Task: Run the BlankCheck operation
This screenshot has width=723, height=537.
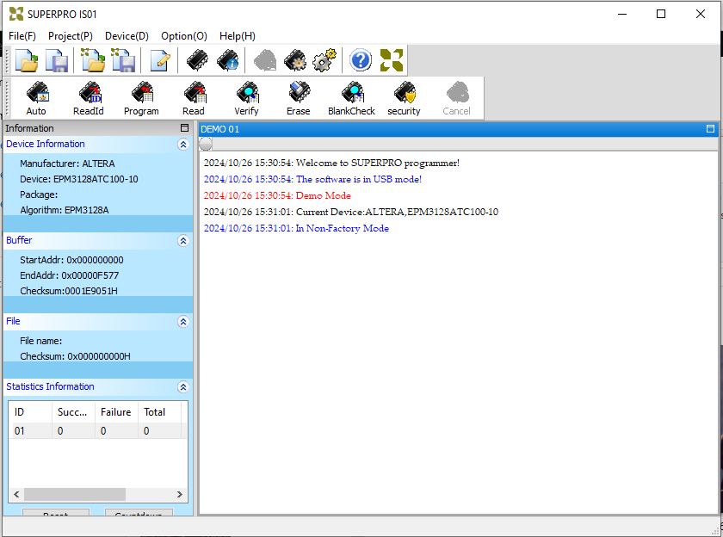Action: click(x=351, y=99)
